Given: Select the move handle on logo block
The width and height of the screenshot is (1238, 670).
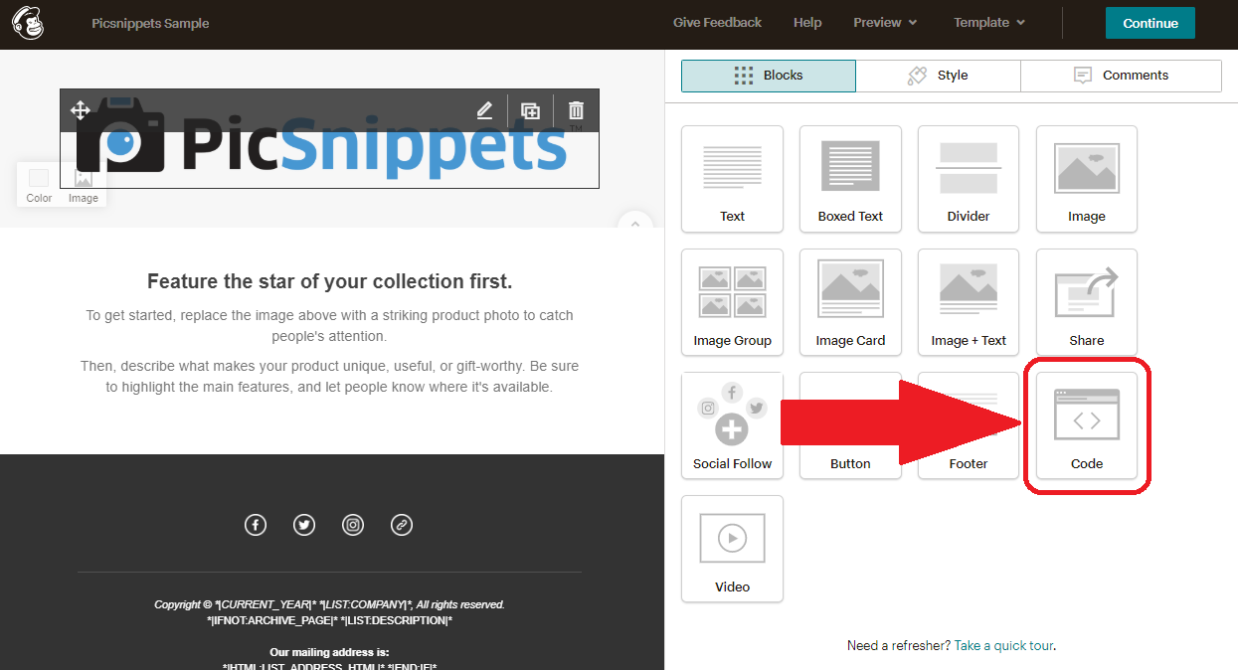Looking at the screenshot, I should pos(81,110).
